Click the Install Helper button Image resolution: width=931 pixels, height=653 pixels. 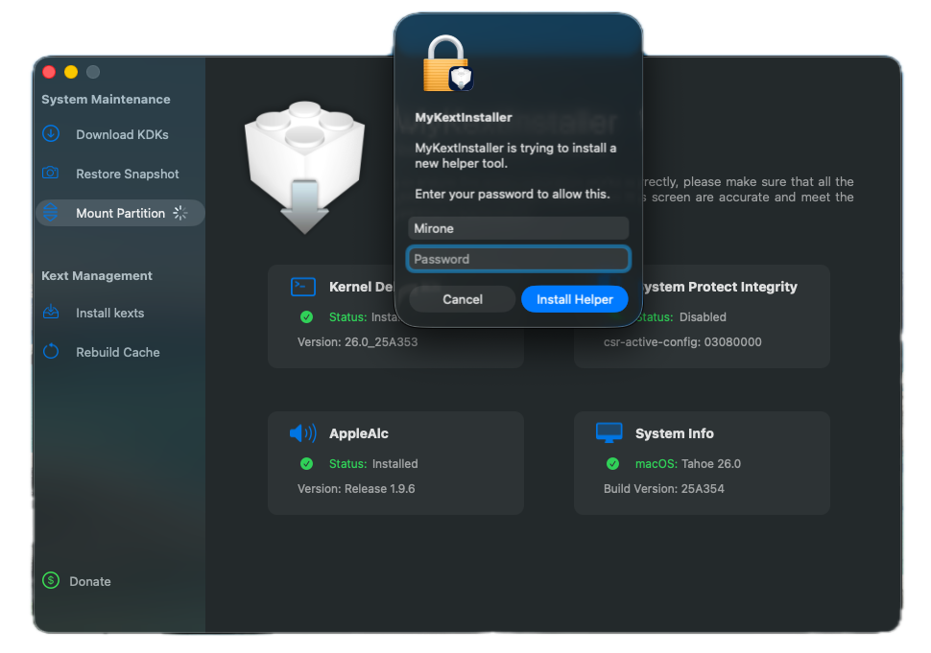(x=575, y=299)
